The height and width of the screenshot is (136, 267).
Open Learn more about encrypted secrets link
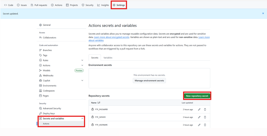point(112,37)
